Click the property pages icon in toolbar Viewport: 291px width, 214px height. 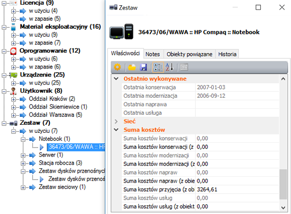tap(184, 67)
